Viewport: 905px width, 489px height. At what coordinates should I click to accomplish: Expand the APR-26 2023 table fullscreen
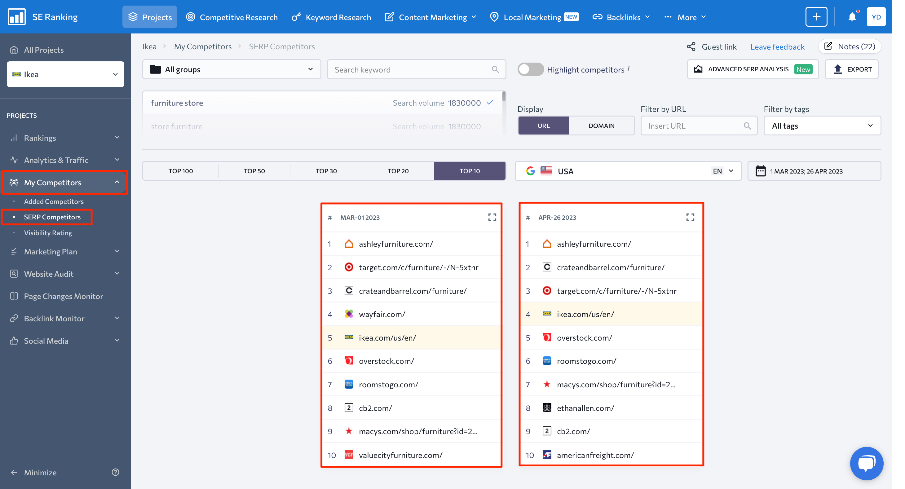[x=690, y=218]
